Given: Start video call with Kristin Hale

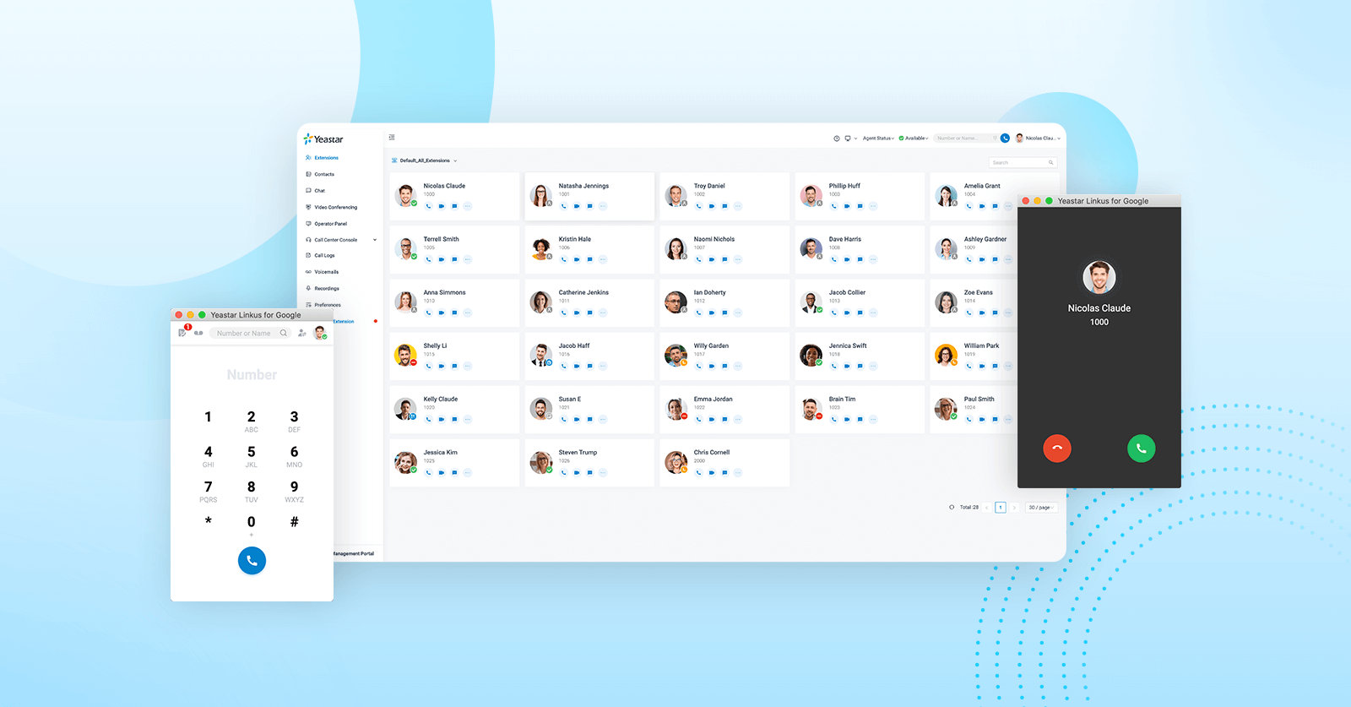Looking at the screenshot, I should 577,259.
